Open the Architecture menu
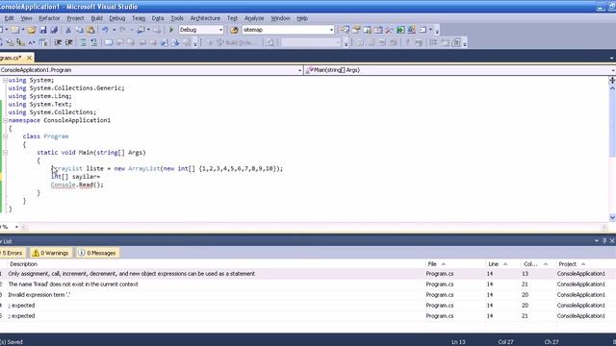 (205, 18)
